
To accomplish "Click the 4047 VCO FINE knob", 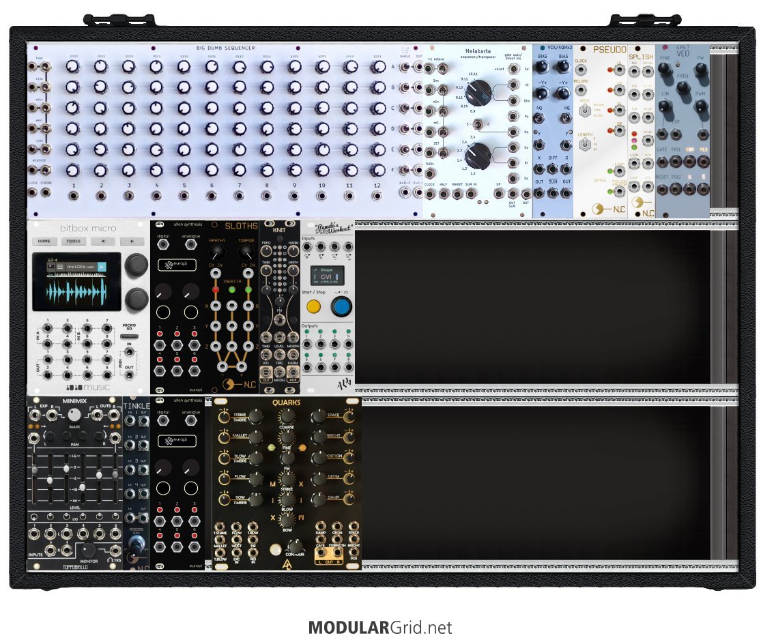I will click(665, 69).
